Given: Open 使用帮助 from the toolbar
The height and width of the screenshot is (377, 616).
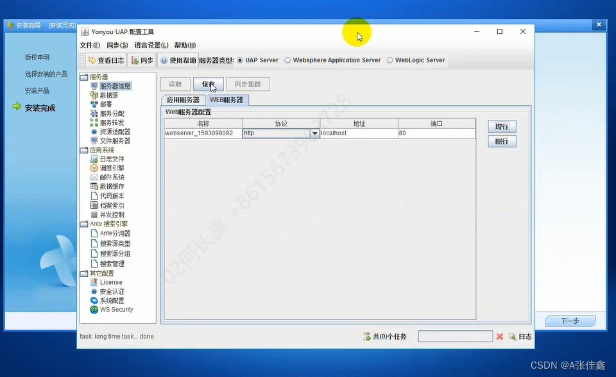Looking at the screenshot, I should pyautogui.click(x=178, y=60).
